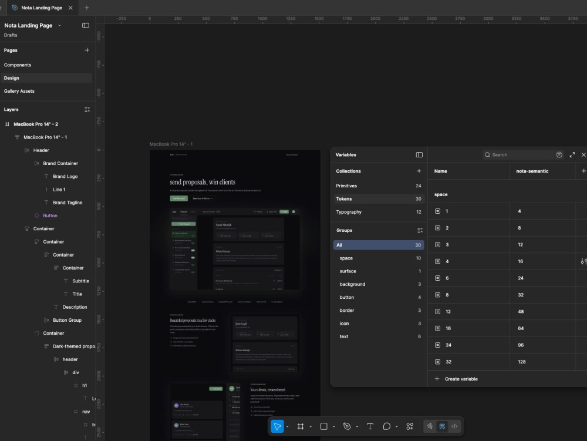Image resolution: width=587 pixels, height=441 pixels.
Task: Collapse groups list icon in Variables
Action: pos(420,230)
